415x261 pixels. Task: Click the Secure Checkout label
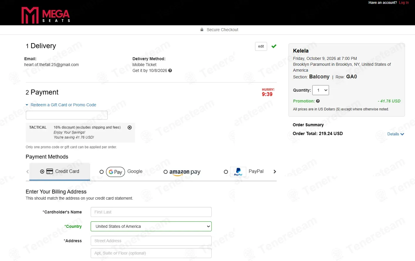click(222, 30)
